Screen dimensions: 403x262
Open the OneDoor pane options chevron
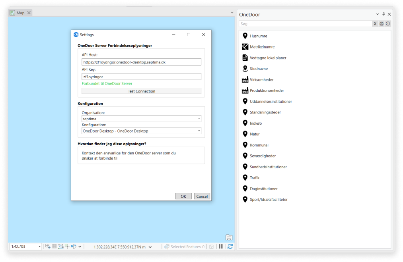(x=377, y=14)
